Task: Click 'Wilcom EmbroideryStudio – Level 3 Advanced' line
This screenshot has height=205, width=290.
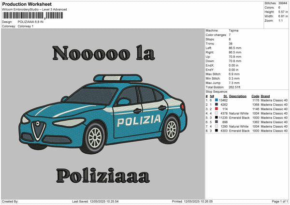Action: (34, 10)
